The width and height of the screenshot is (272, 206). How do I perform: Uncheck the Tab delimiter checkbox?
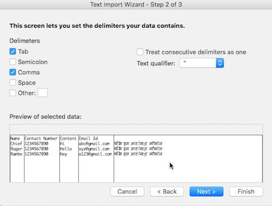coord(13,52)
